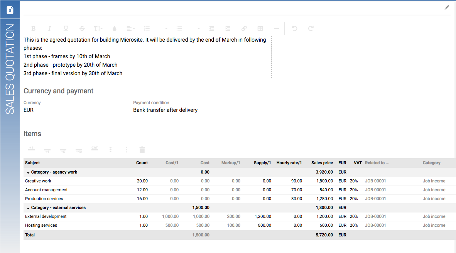
Task: Click the supply value 600.00 for Hosting services
Action: (x=265, y=225)
